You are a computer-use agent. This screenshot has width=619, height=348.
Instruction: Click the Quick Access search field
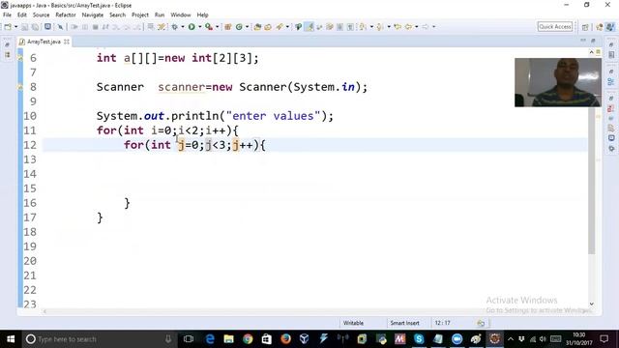tap(554, 26)
